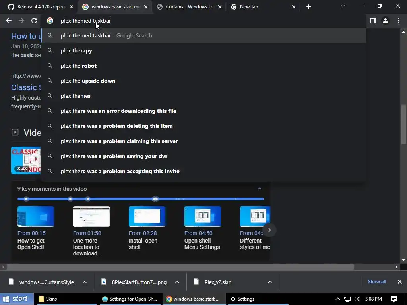Screen dimensions: 407x305
Task: Open key moment From 04:50 thumbnail
Action: [202, 216]
